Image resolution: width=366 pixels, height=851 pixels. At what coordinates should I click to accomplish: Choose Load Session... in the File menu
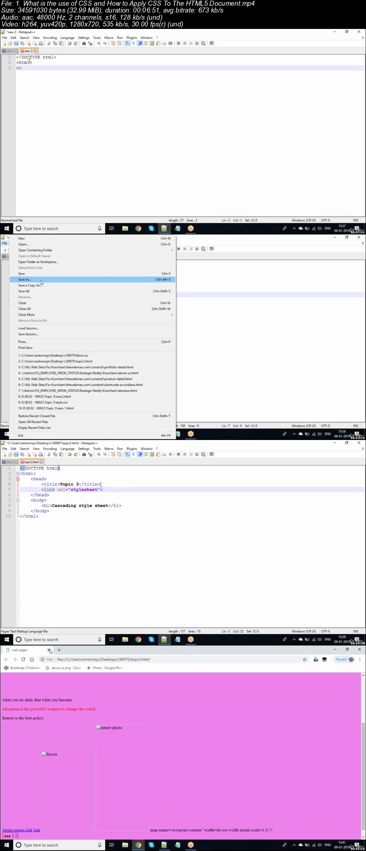92,328
